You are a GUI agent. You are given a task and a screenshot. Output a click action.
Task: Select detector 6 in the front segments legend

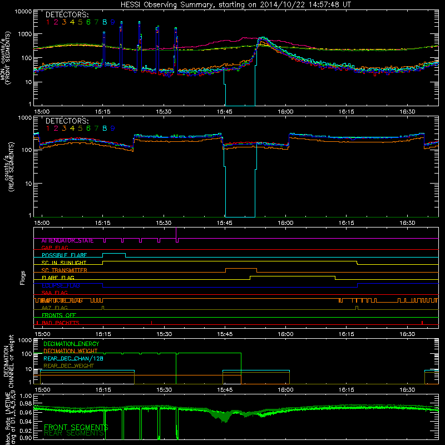pyautogui.click(x=88, y=22)
